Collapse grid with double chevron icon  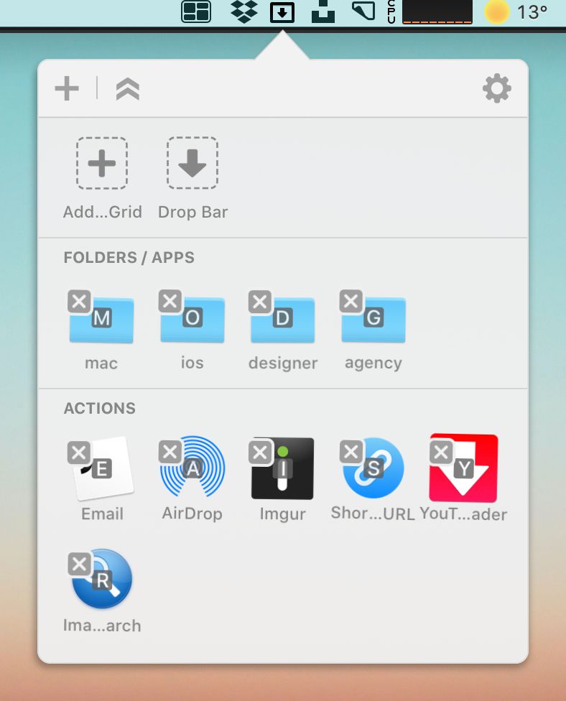[127, 88]
